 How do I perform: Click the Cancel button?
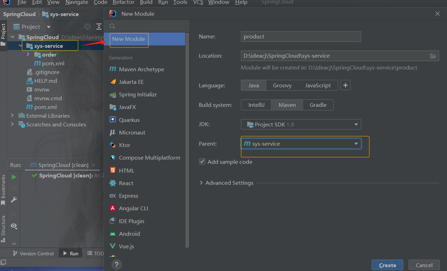[x=424, y=265]
